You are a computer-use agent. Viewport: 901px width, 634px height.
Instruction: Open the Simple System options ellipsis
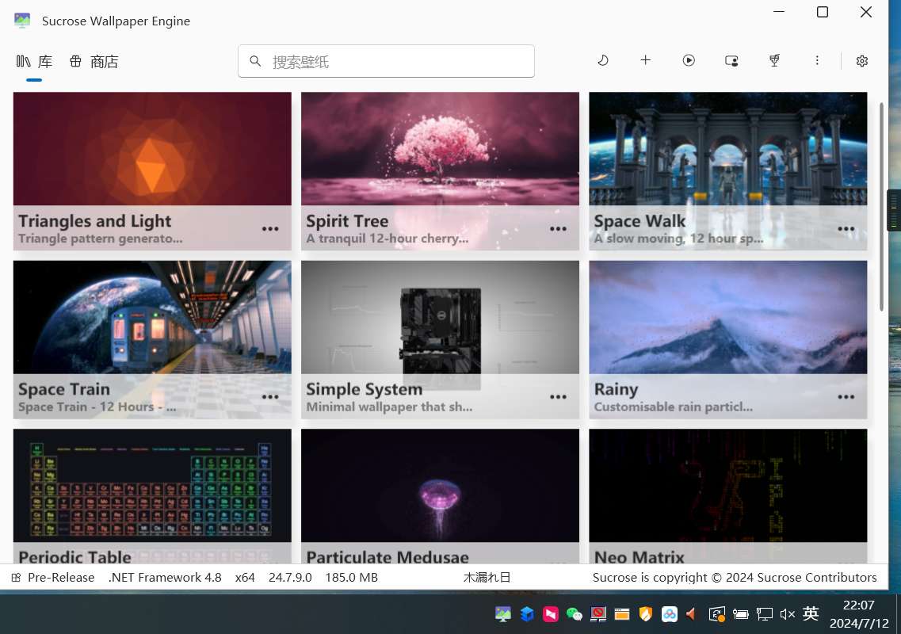[558, 397]
